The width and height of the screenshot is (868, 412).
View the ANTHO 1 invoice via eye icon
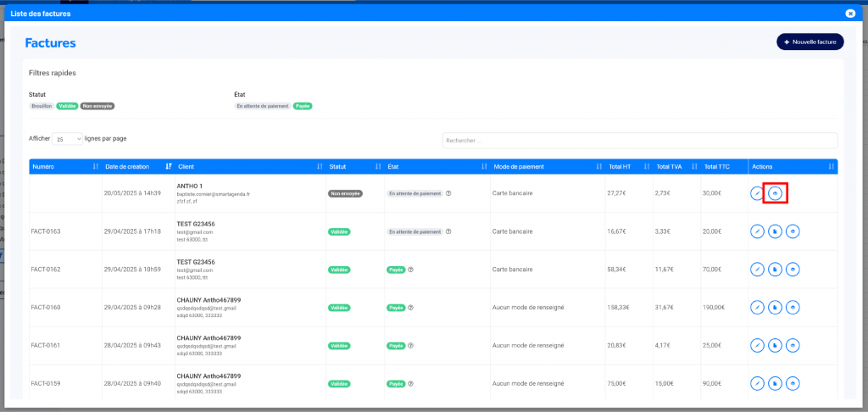point(775,194)
